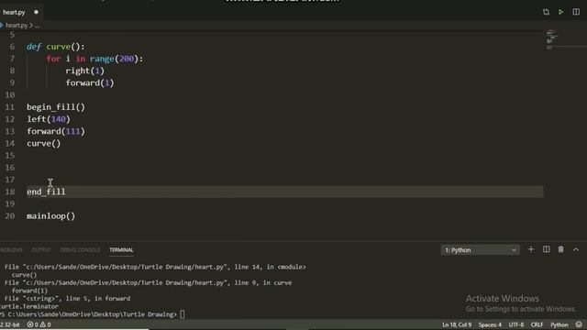This screenshot has height=330, width=587.
Task: Split the editor with the split icon
Action: tap(576, 12)
